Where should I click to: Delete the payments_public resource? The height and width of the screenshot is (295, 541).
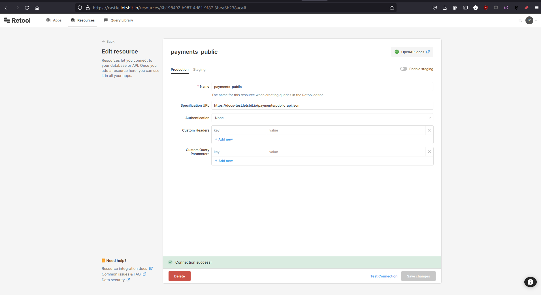179,276
